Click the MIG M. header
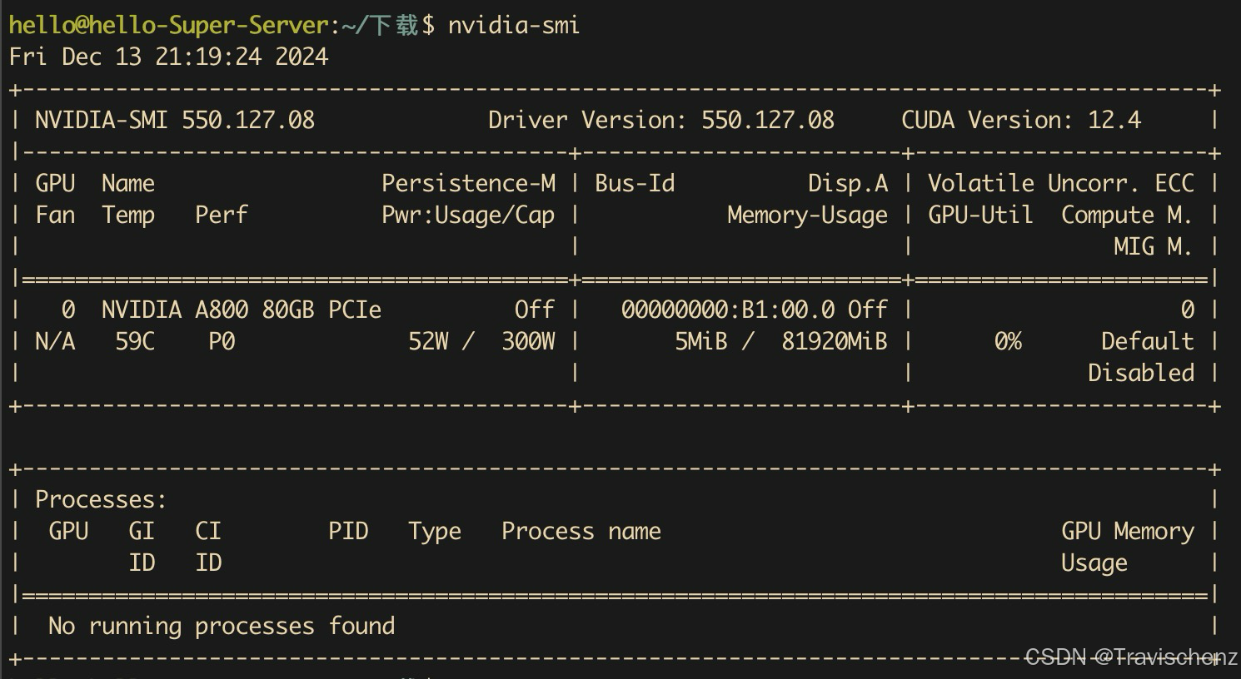This screenshot has height=679, width=1241. 1153,246
